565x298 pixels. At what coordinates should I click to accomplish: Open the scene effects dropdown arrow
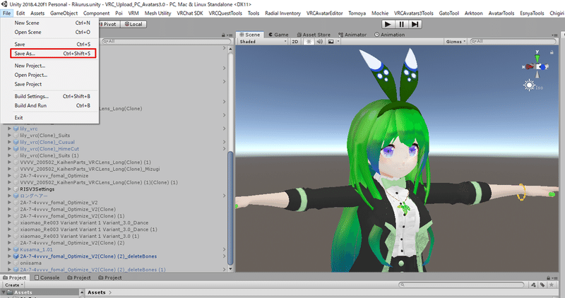point(338,42)
